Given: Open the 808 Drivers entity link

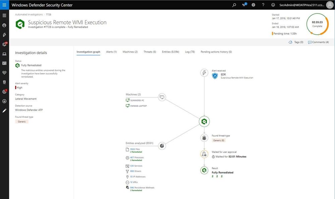Looking at the screenshot, I should [136, 171].
